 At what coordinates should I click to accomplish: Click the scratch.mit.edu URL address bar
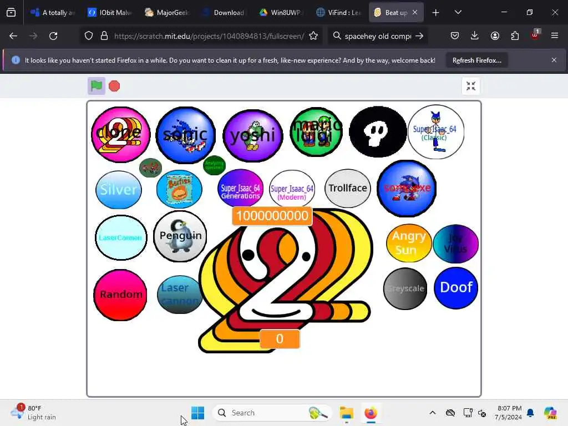coord(209,36)
